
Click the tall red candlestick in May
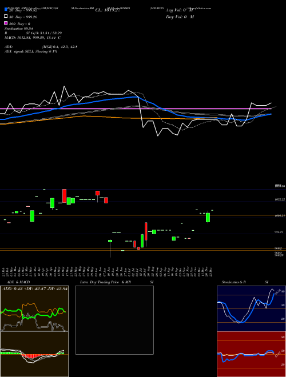point(64,196)
